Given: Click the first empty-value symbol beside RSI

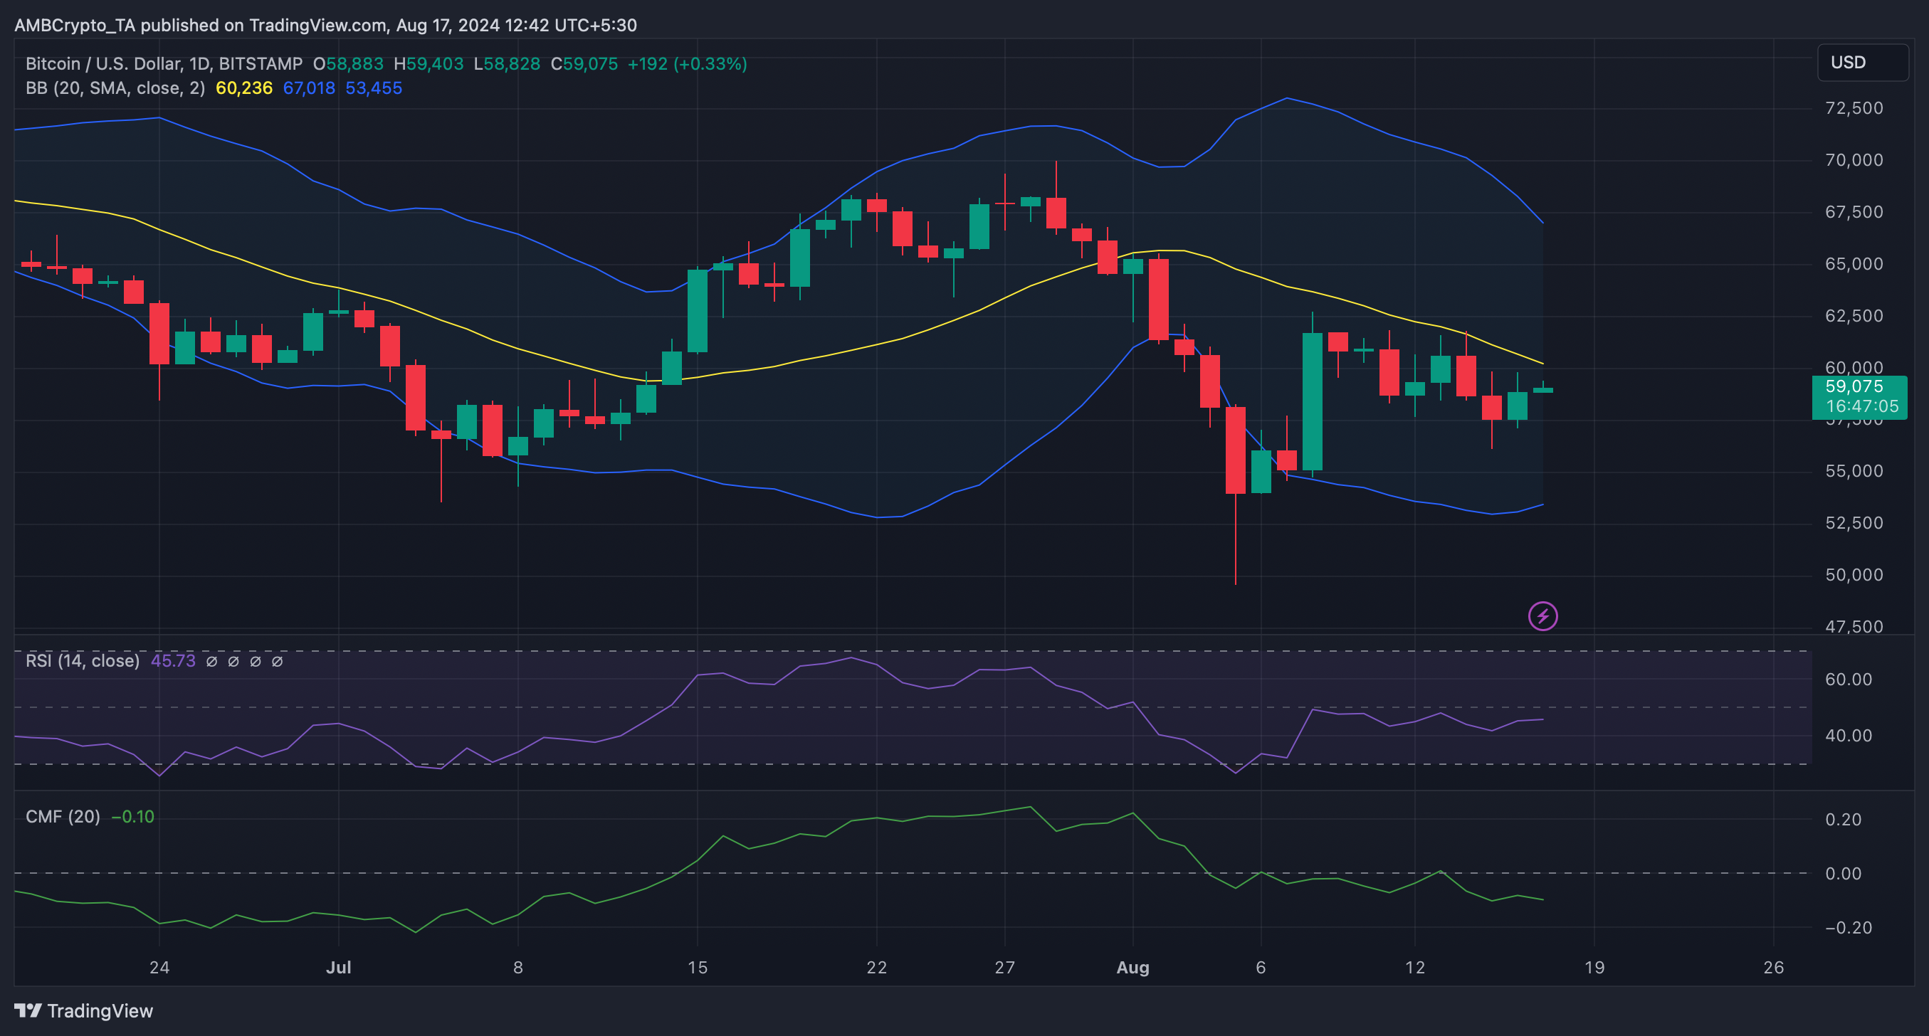Looking at the screenshot, I should (212, 661).
